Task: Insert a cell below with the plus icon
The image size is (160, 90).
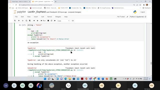Action: (x=19, y=21)
